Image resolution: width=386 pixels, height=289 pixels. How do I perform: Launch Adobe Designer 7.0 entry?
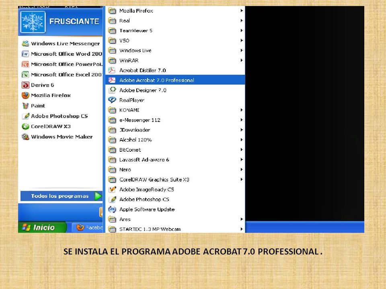175,90
